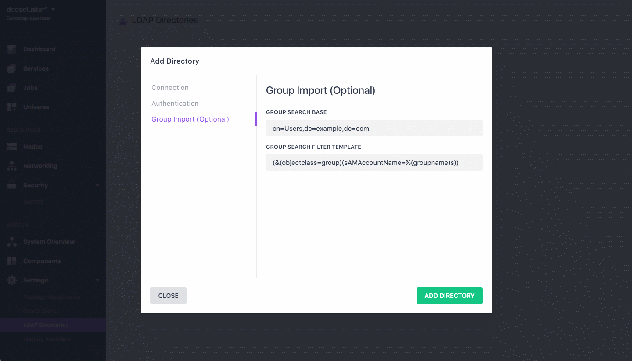Go to Networking page
The height and width of the screenshot is (361, 632).
point(40,166)
